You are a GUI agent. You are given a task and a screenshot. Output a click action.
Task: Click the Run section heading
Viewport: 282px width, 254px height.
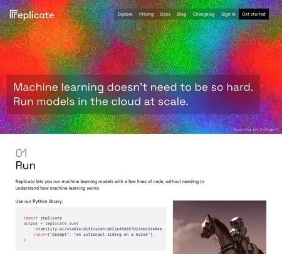tap(26, 166)
